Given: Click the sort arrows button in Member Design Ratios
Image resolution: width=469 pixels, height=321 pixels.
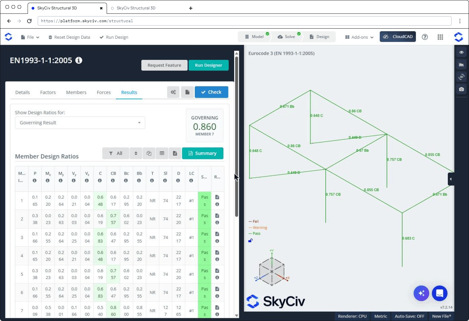Looking at the screenshot, I should 136,153.
